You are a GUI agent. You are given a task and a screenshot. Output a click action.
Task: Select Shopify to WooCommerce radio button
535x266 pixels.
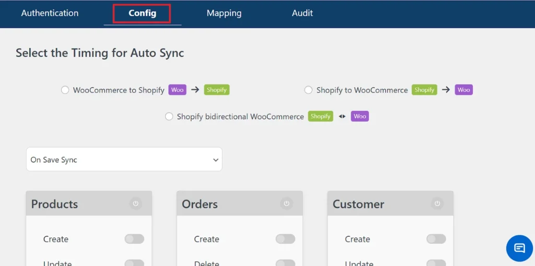tap(309, 90)
